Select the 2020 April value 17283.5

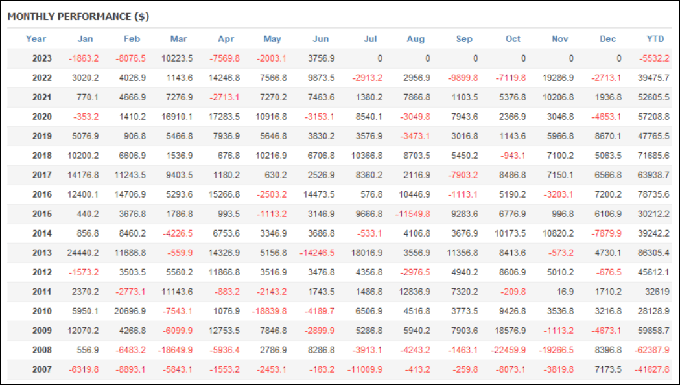tap(224, 117)
